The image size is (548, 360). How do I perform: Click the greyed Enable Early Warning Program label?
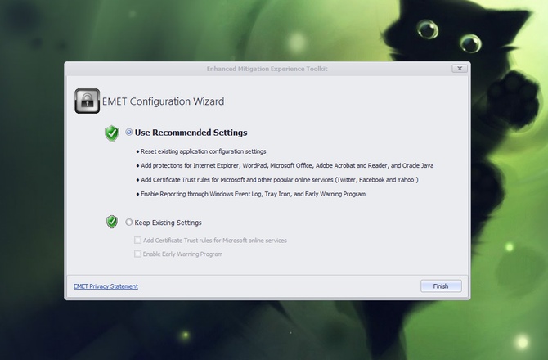tap(182, 254)
